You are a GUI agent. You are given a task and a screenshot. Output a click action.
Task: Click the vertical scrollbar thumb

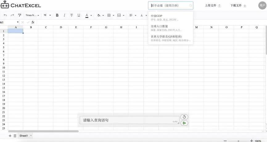coord(266,40)
